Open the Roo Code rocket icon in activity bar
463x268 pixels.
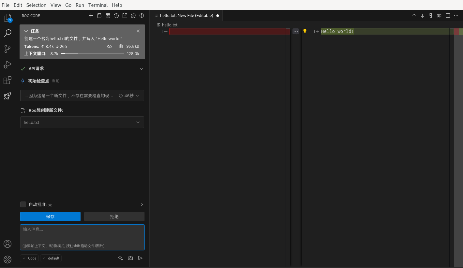[x=7, y=96]
